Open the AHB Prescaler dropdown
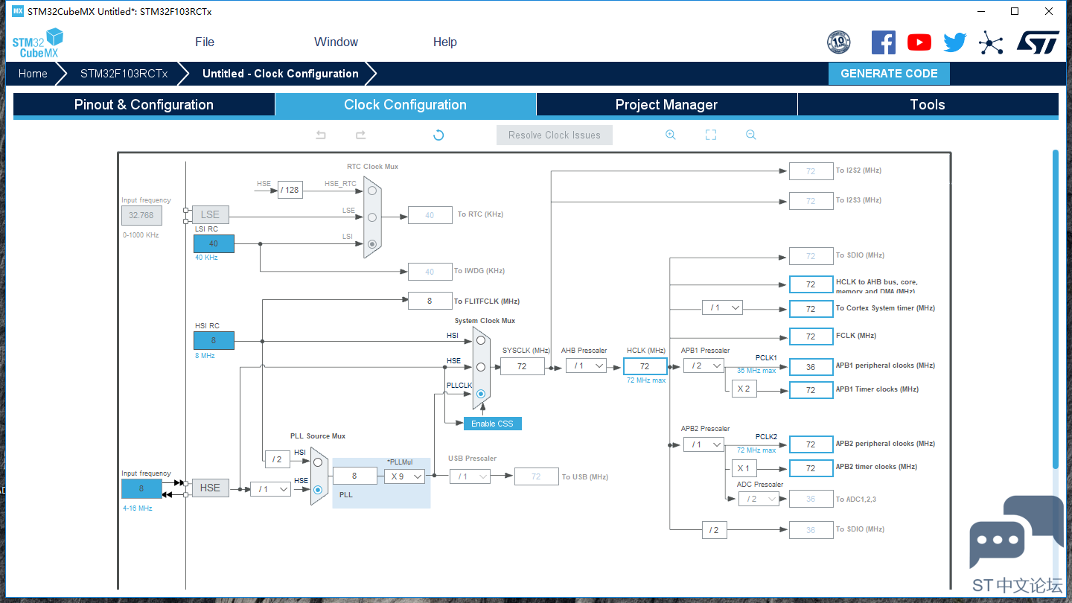Screen dimensions: 1072x603 pos(586,366)
